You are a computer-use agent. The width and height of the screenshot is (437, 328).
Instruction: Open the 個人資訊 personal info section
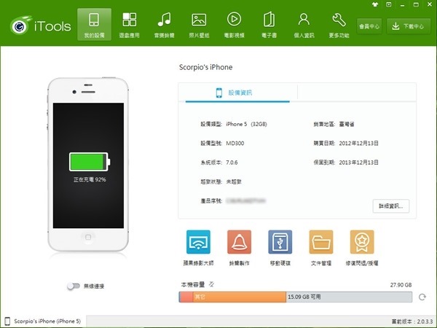coord(304,25)
